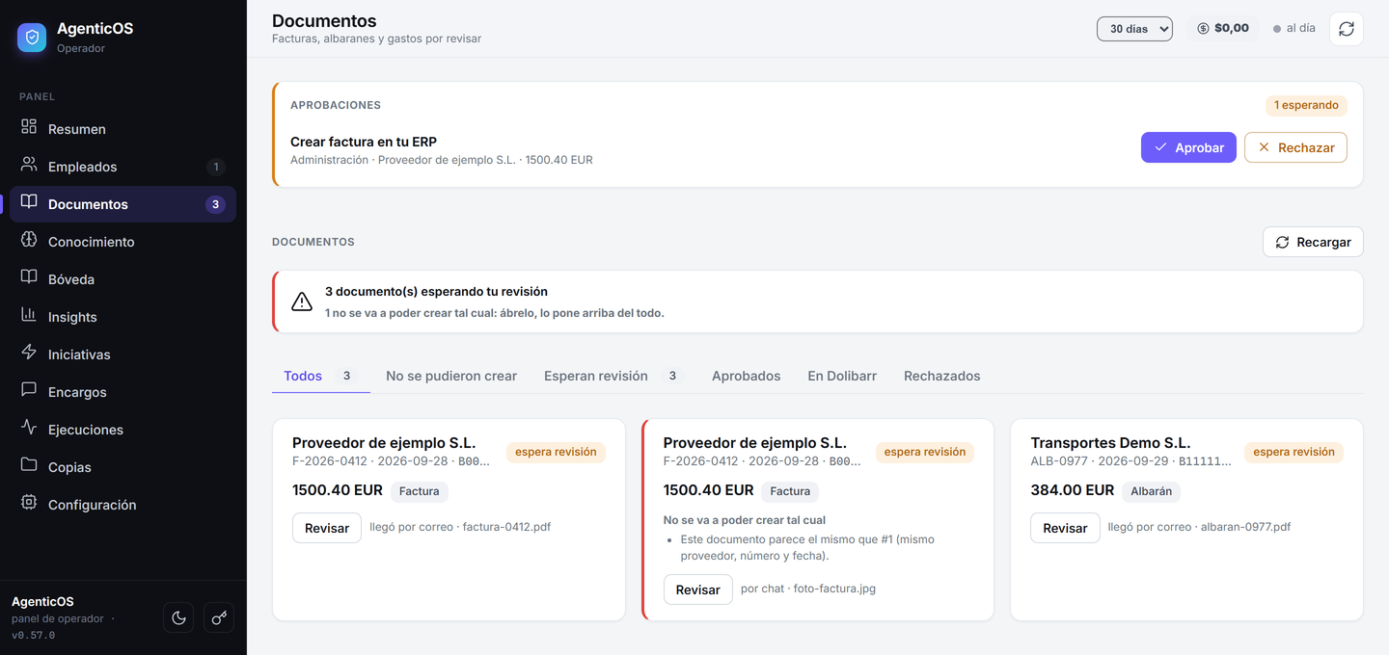Click the Configuración gear icon

click(x=29, y=503)
